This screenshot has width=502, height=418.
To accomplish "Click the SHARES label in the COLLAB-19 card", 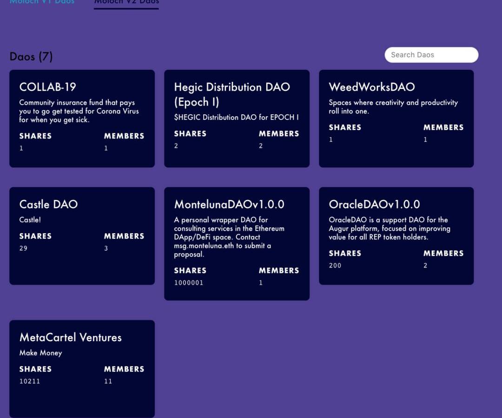I will click(x=35, y=136).
